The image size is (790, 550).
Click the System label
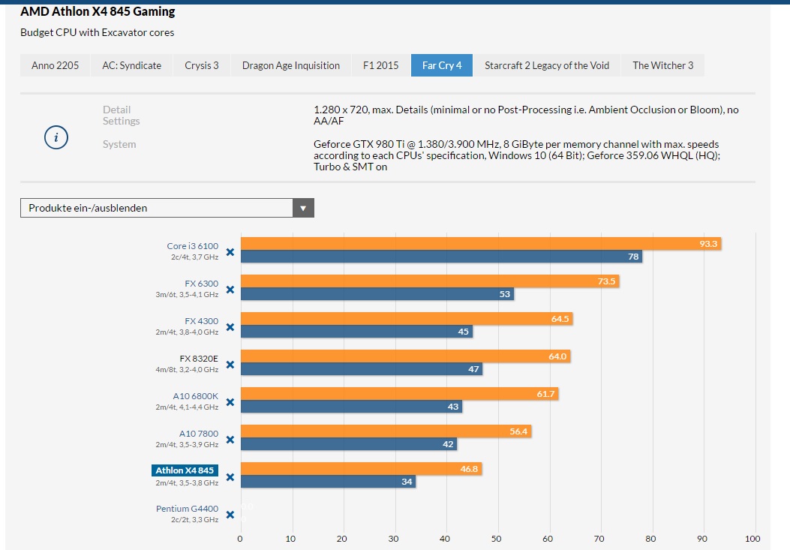point(119,144)
